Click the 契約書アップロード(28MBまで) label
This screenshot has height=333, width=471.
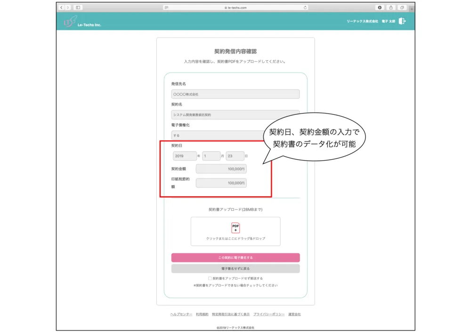[235, 209]
